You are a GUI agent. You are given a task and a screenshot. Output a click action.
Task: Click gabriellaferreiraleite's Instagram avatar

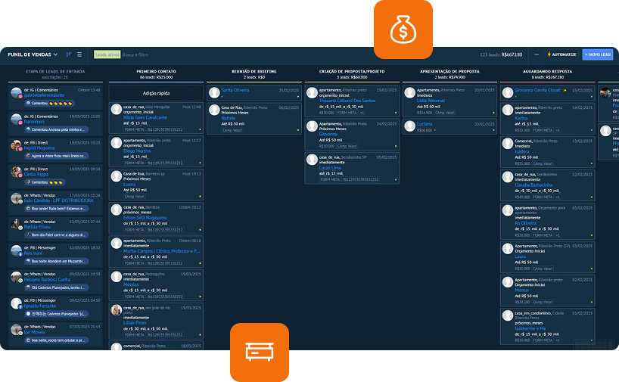pos(17,93)
